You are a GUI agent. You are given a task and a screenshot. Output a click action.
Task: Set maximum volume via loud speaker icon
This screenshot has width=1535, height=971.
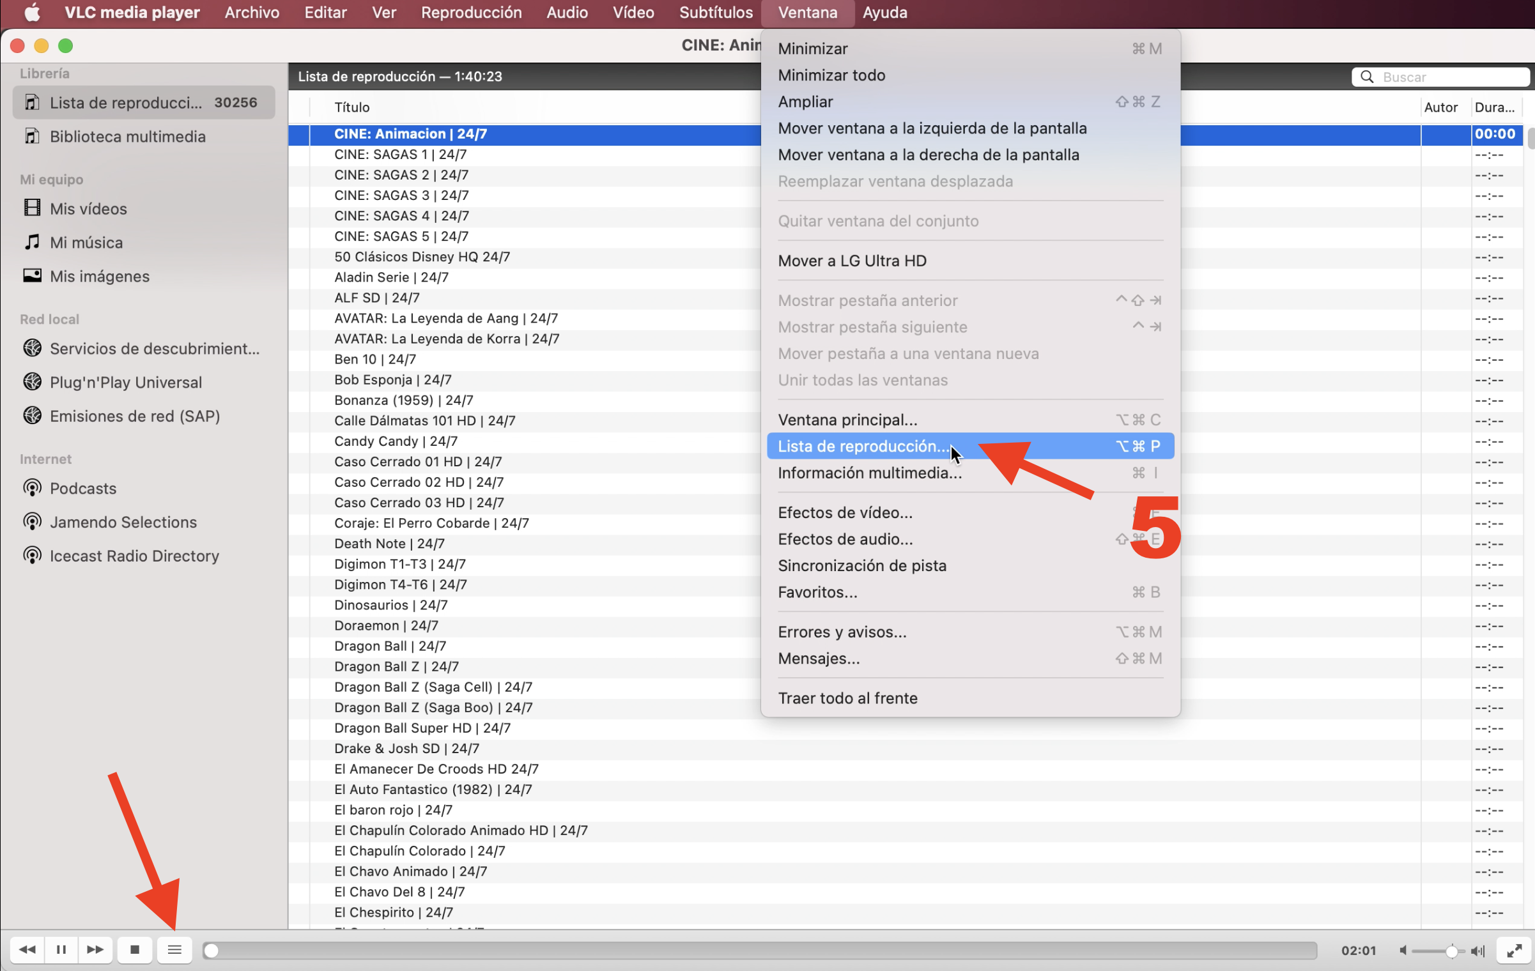click(1477, 951)
